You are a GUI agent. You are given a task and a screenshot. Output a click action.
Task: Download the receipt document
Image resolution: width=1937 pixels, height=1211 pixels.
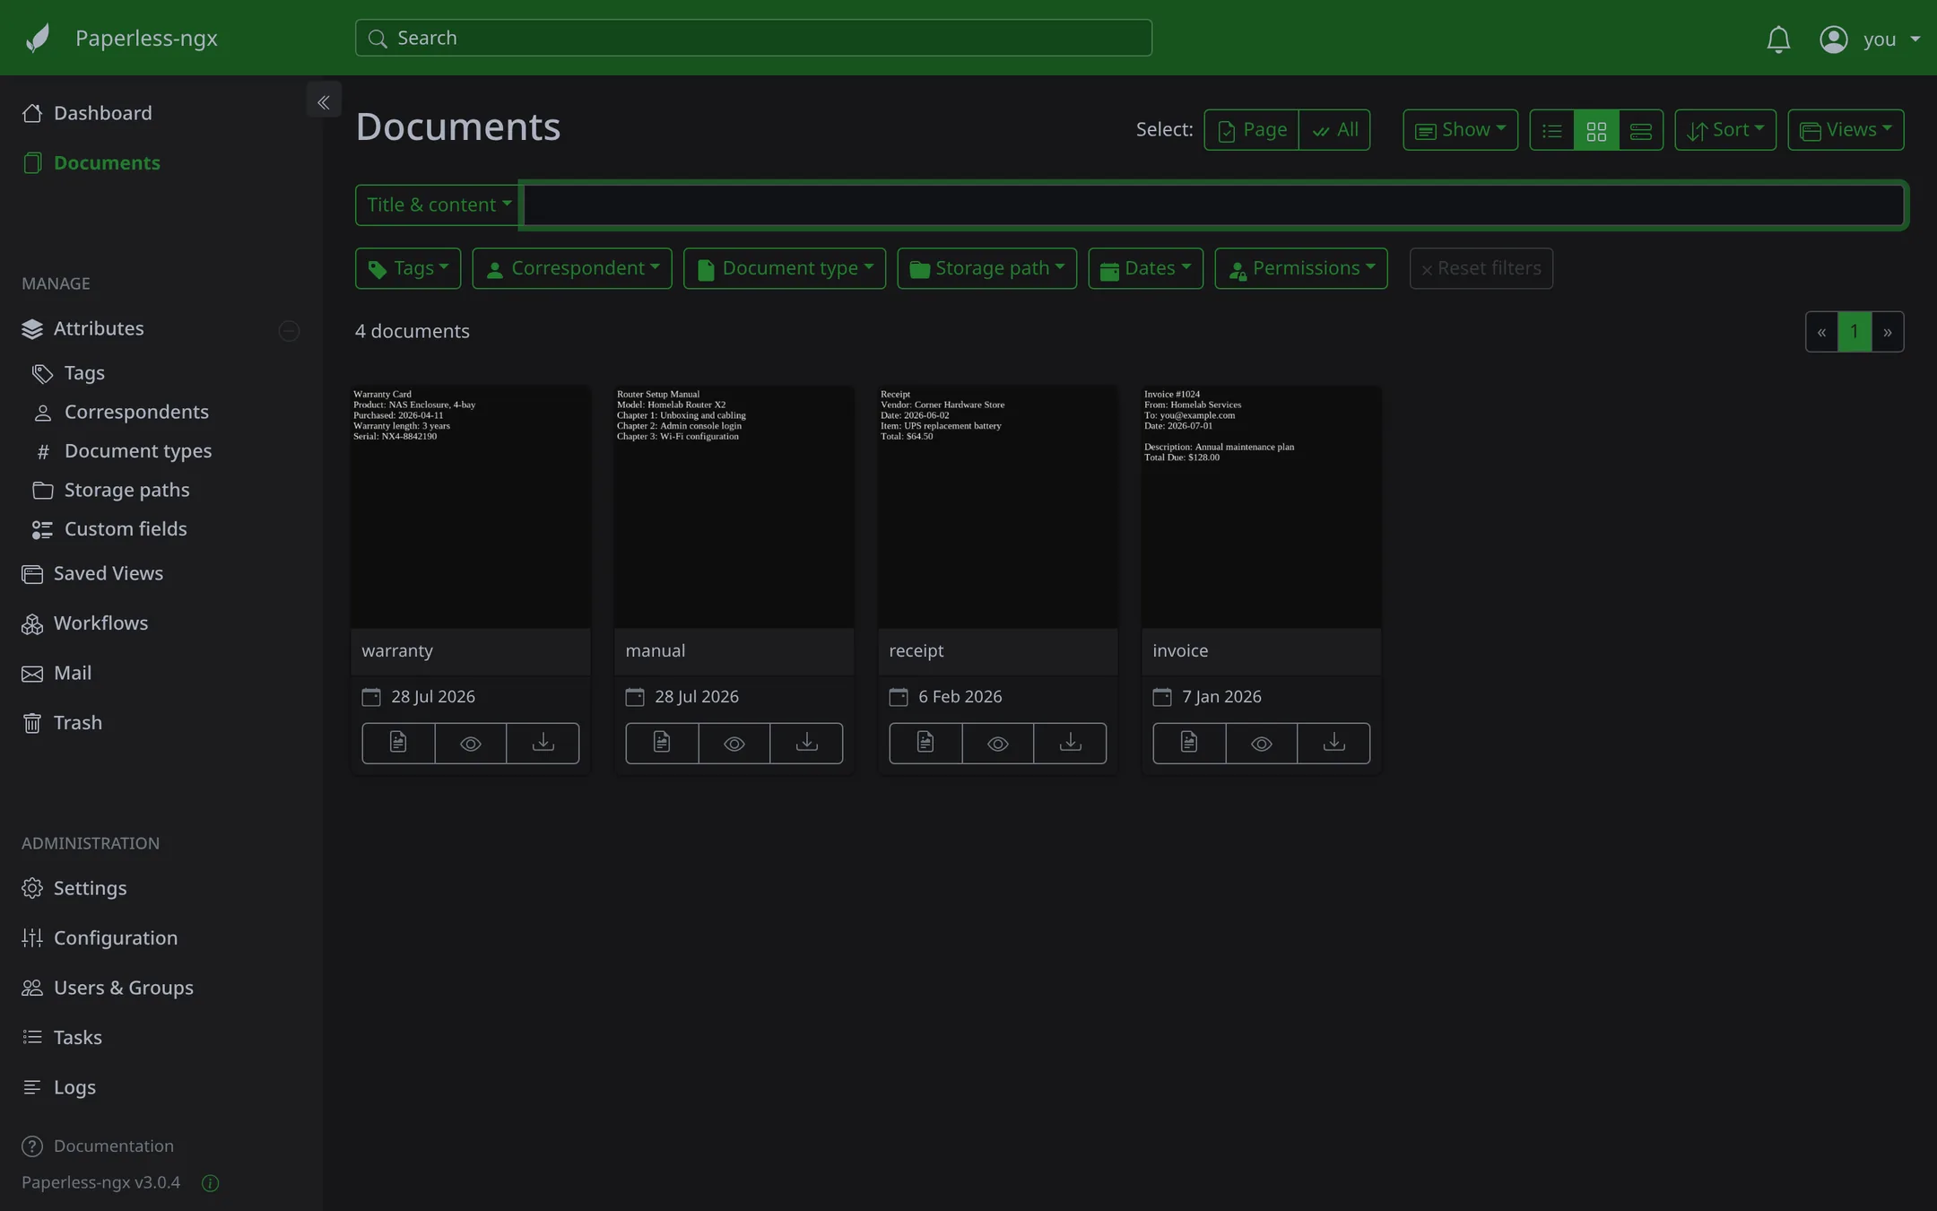pyautogui.click(x=1070, y=743)
